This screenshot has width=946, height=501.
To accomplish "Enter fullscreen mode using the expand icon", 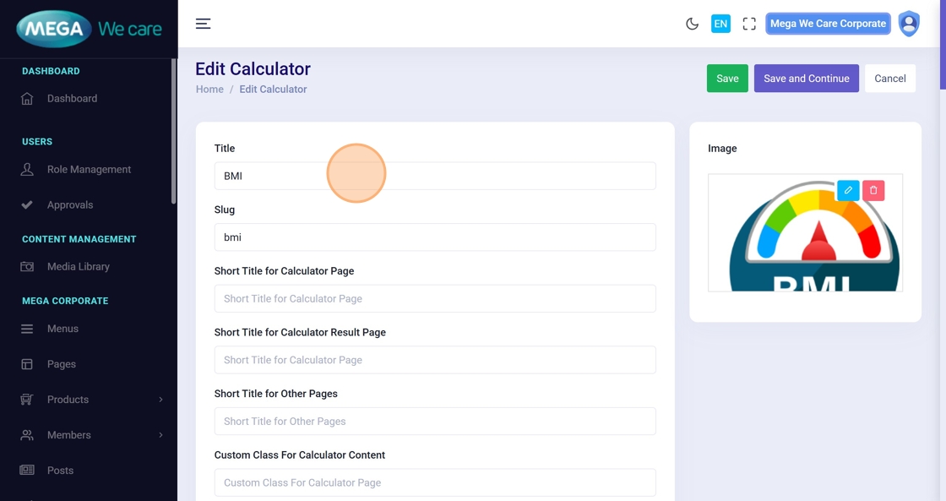I will (749, 24).
